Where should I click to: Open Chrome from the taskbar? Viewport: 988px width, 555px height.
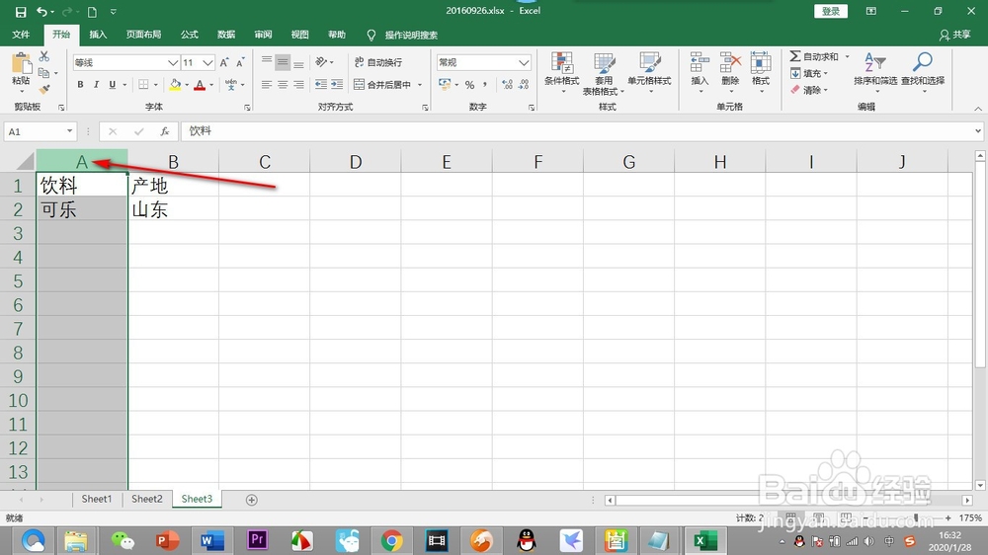(391, 541)
